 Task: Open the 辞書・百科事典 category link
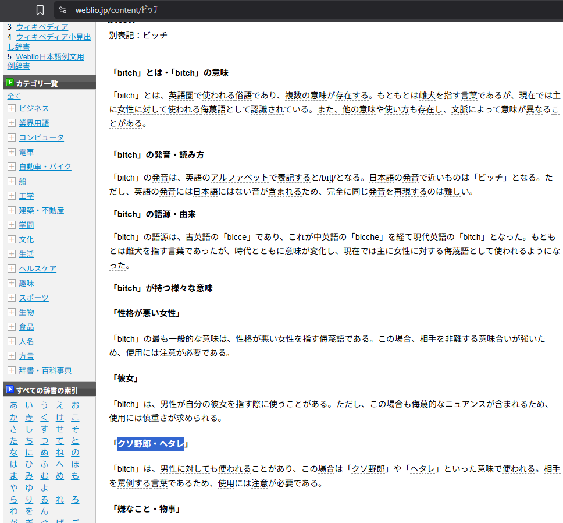point(45,370)
